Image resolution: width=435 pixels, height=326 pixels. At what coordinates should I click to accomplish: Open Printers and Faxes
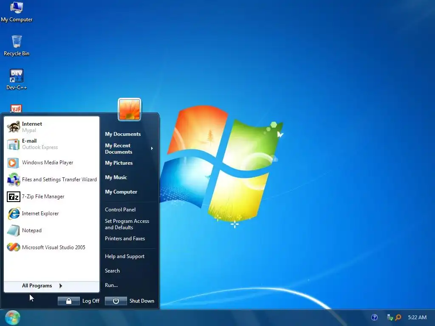(x=125, y=239)
